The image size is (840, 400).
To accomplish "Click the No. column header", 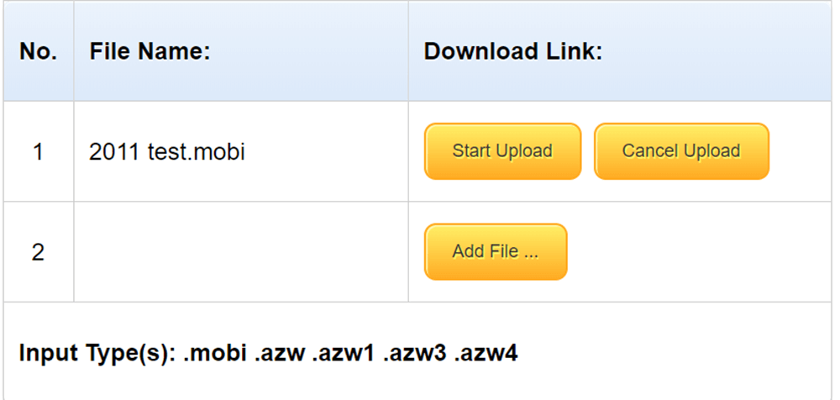I will tap(39, 51).
